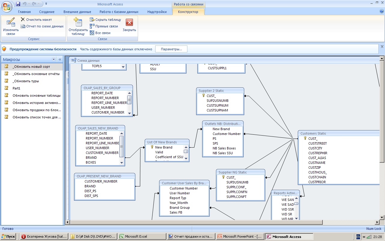The height and width of the screenshot is (241, 385).
Task: Click scroll-up arrow in OLAP_SALES_BY_GROUP table
Action: tap(130, 93)
